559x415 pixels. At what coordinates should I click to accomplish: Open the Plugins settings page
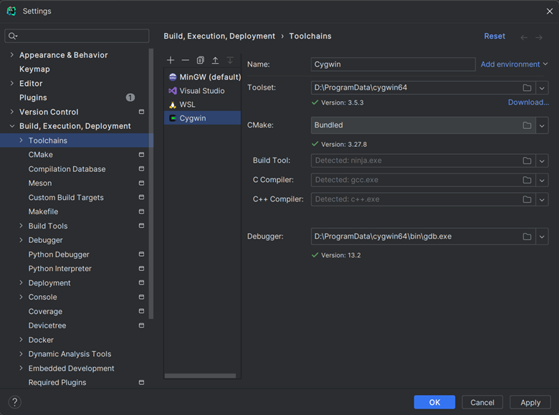[33, 97]
